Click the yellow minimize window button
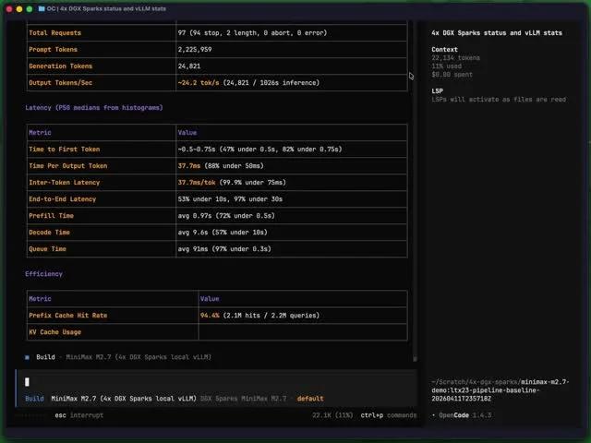Viewport: 591px width, 443px height. tap(19, 8)
